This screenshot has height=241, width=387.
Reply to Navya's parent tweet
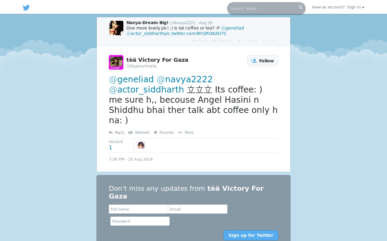point(200,41)
